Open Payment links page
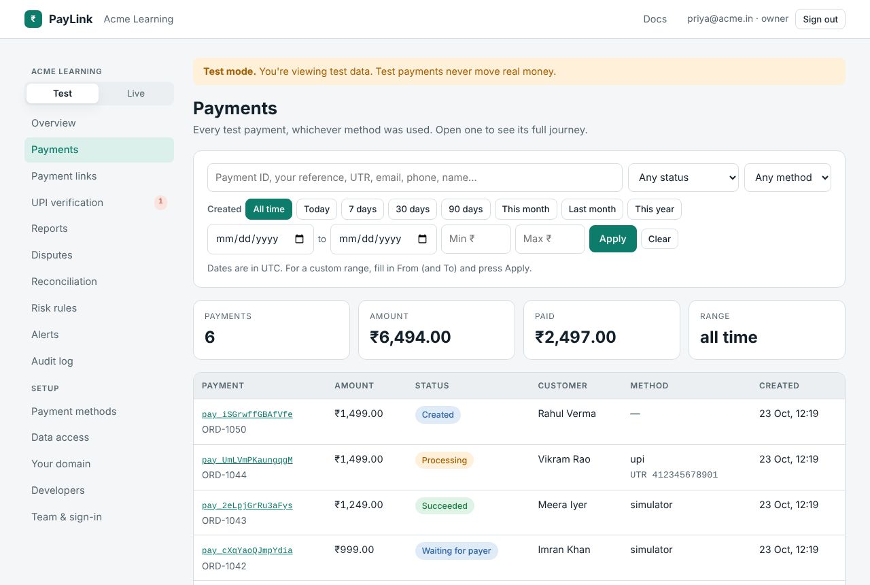This screenshot has height=585, width=870. [x=99, y=176]
